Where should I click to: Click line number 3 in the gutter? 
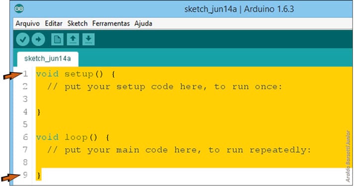tap(25, 99)
